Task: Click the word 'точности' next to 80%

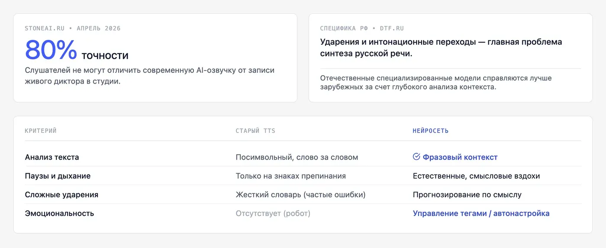Action: tap(105, 55)
